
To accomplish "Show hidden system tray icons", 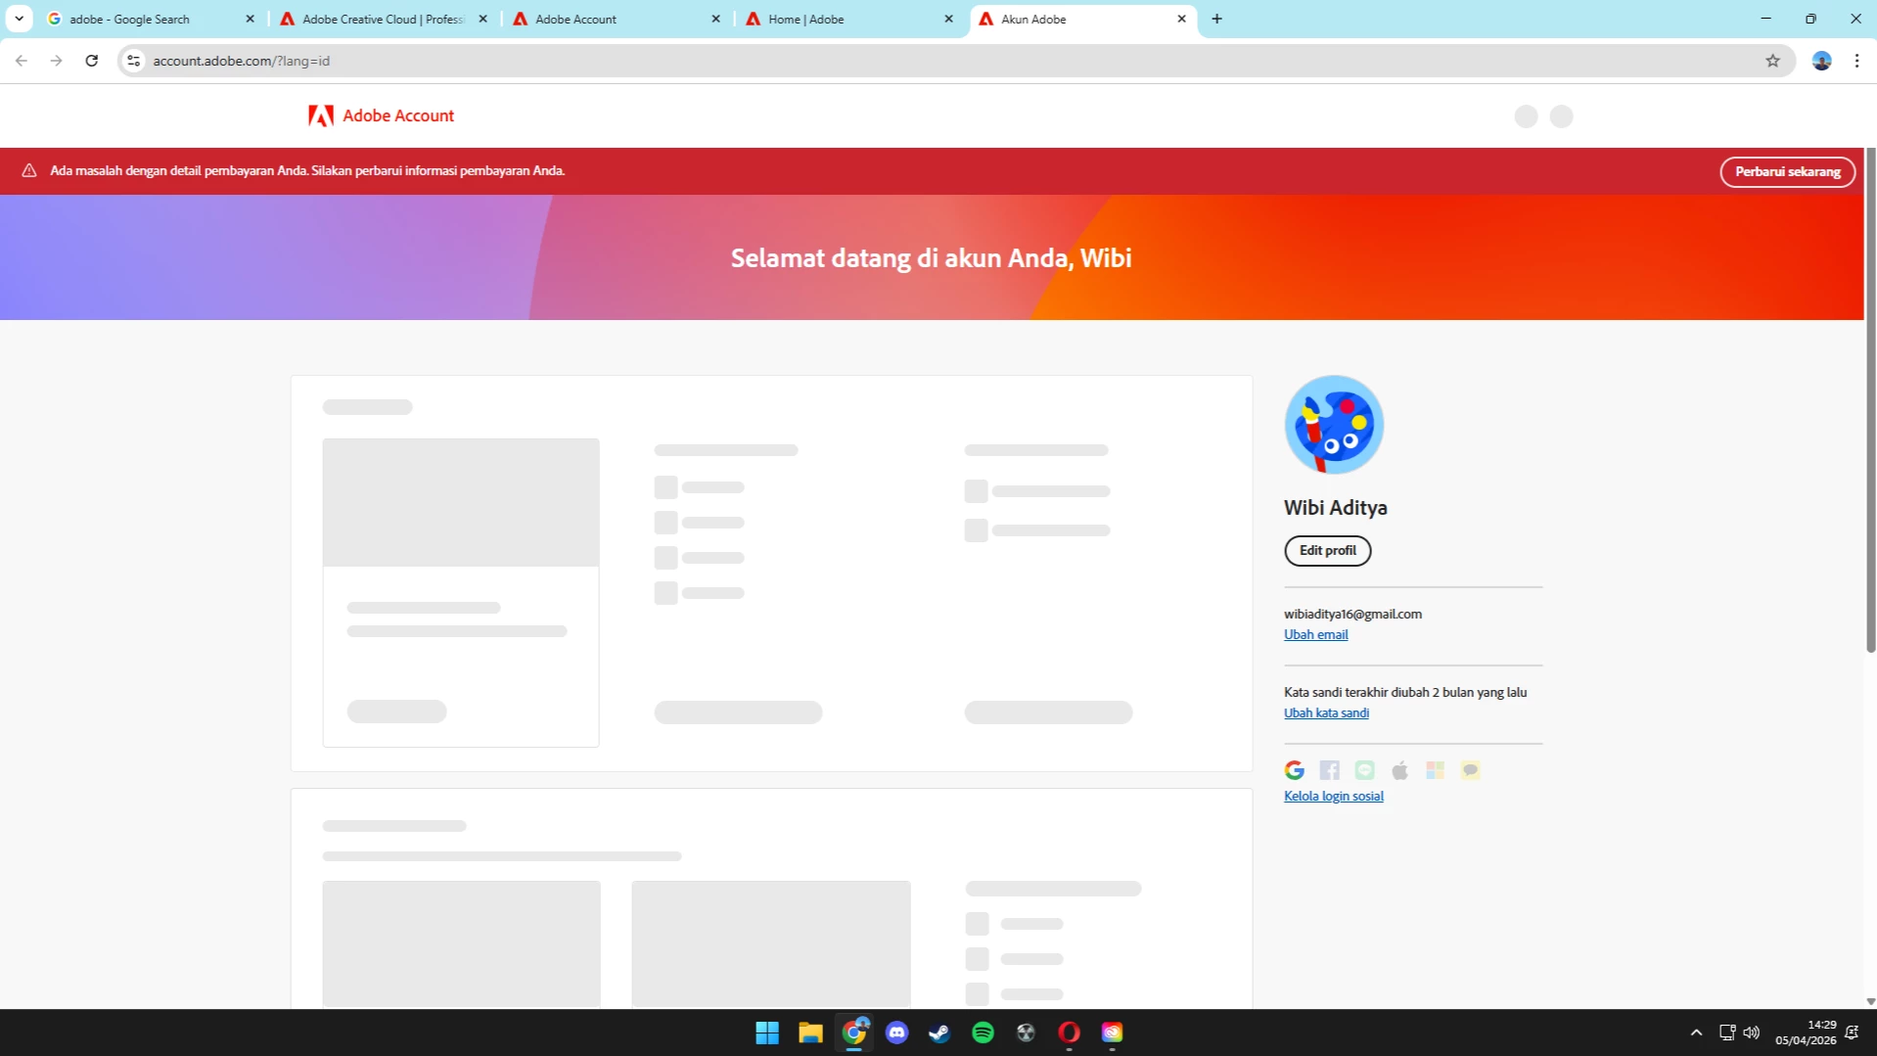I will [x=1696, y=1033].
